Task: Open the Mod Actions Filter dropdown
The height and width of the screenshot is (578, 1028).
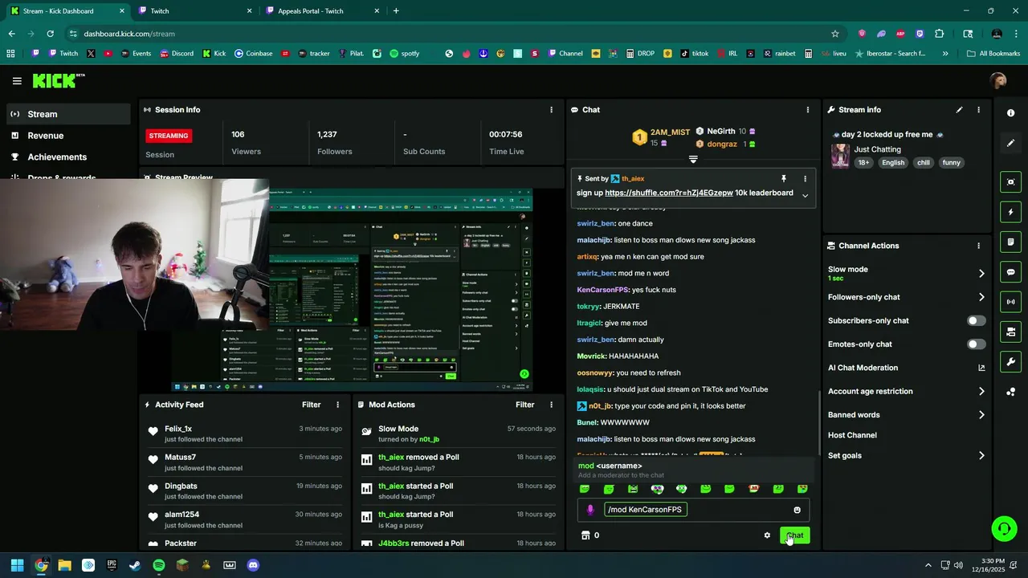Action: tap(524, 405)
